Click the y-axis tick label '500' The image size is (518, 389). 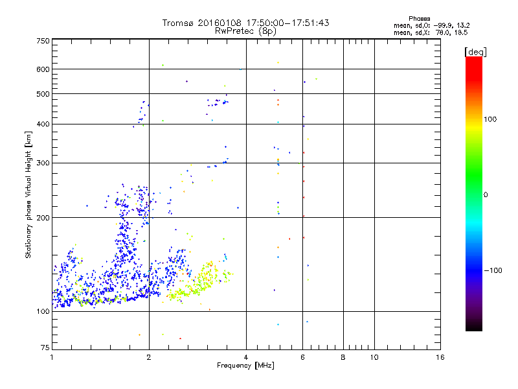[x=43, y=94]
